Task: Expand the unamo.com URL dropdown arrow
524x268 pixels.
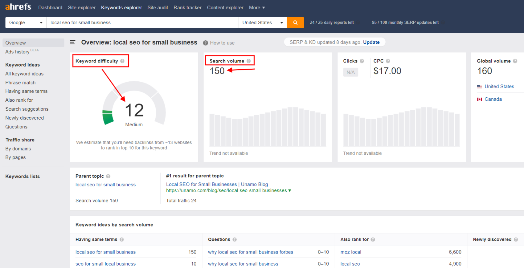Action: pos(290,191)
